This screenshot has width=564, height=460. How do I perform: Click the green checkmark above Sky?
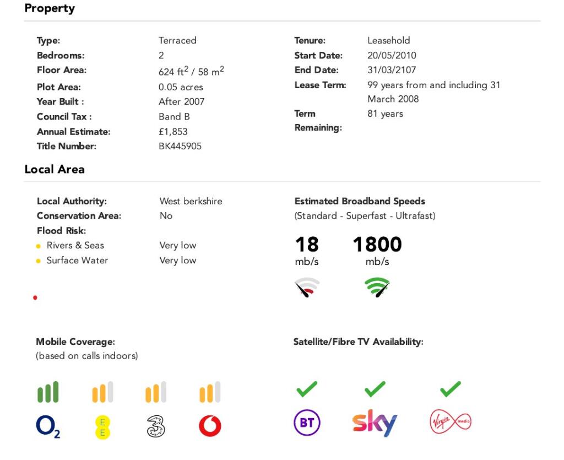point(375,389)
